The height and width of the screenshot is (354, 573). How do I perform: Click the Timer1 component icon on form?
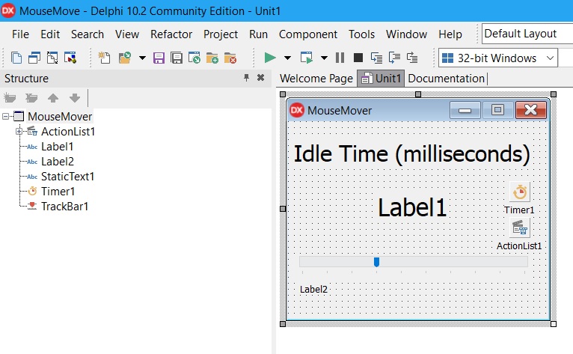tap(519, 192)
